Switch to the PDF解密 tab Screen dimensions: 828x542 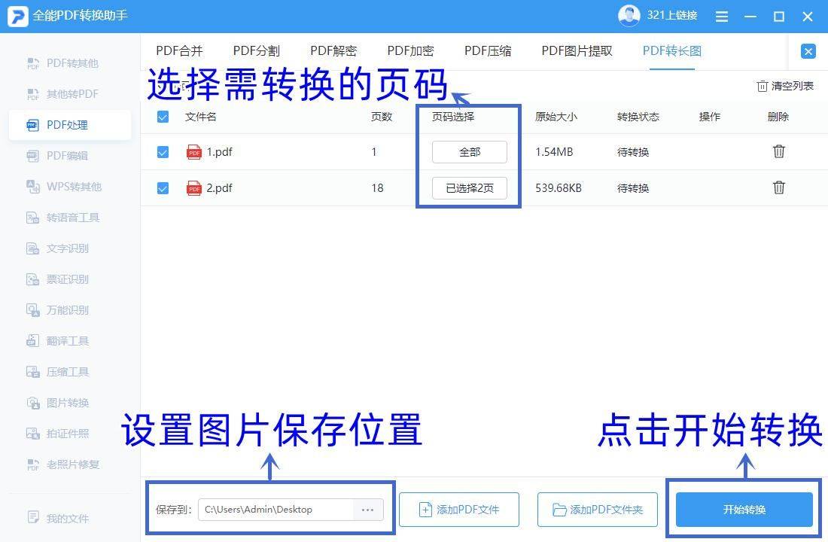click(333, 50)
